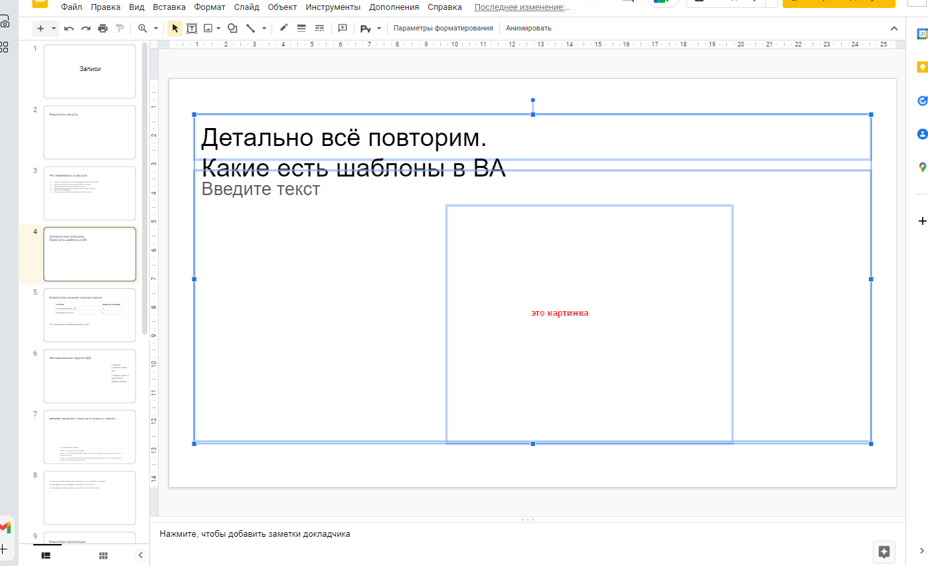The height and width of the screenshot is (566, 928).
Task: Click the border color pencil icon
Action: click(x=283, y=29)
